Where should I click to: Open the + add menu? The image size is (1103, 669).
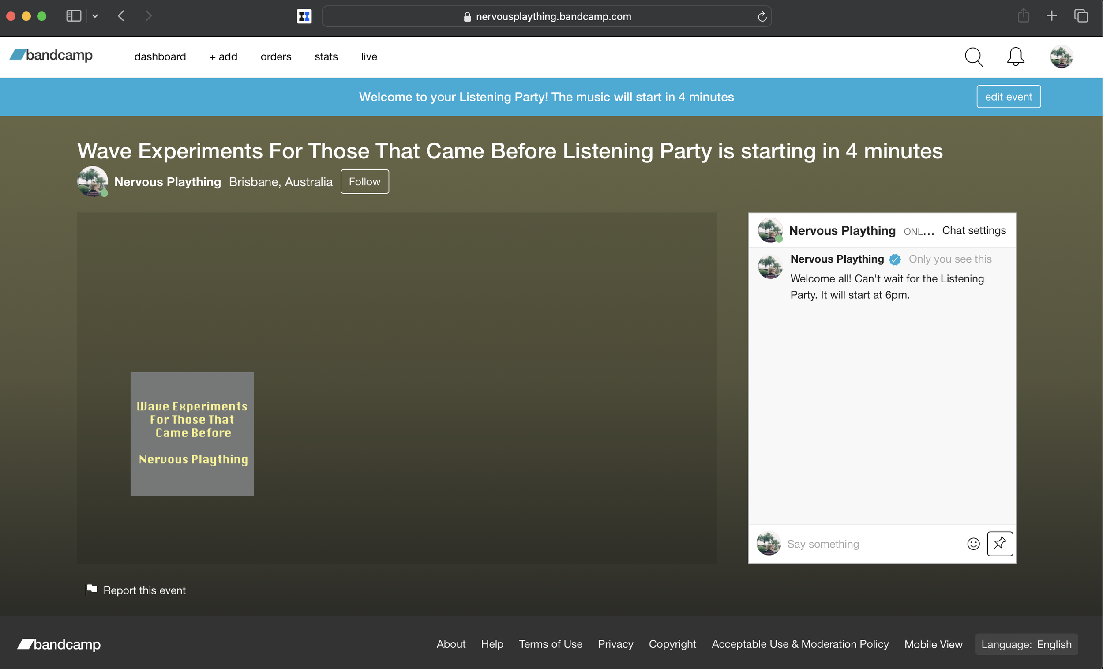point(223,57)
